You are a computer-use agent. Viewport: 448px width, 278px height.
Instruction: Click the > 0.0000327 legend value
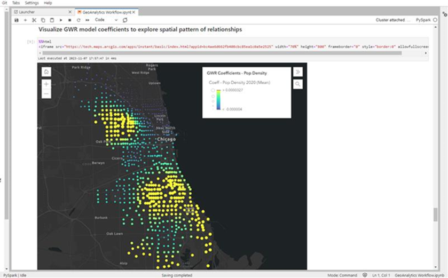point(232,90)
